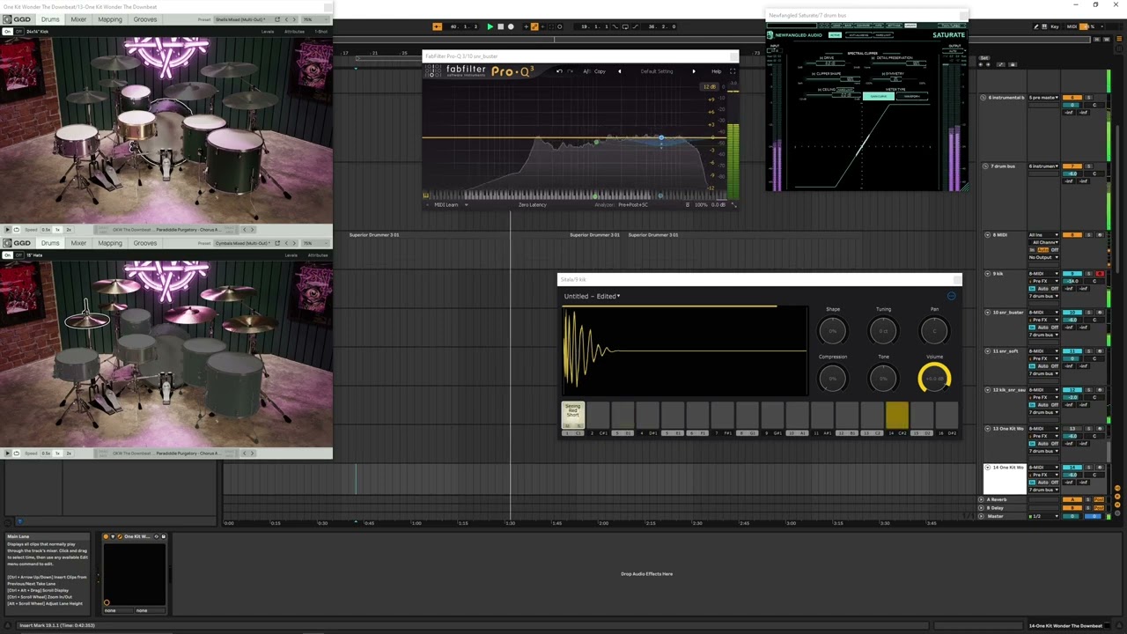The image size is (1127, 634).
Task: Click play button in the lower GGD groove player
Action: coord(8,453)
